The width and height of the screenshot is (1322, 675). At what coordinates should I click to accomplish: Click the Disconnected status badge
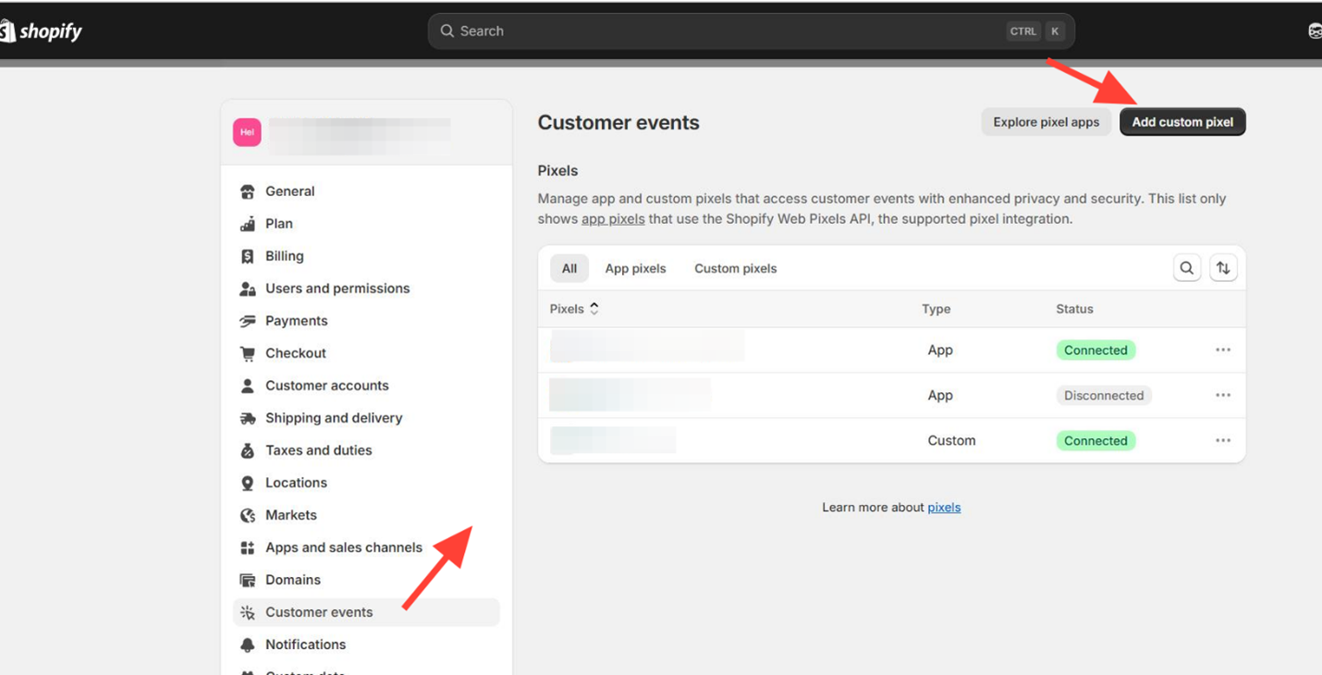(1104, 396)
